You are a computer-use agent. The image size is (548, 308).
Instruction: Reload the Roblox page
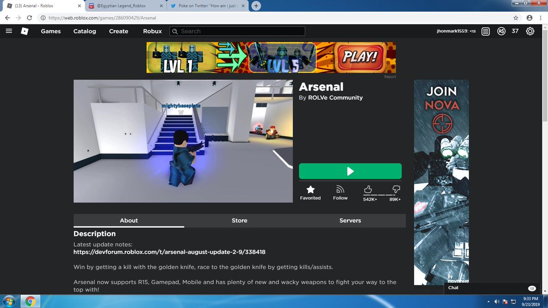tap(30, 18)
